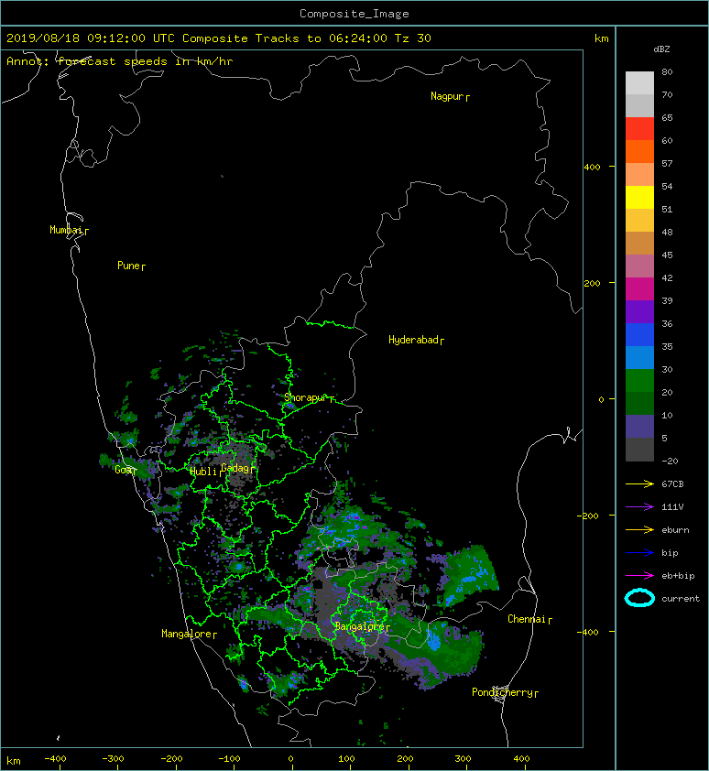709x771 pixels.
Task: Click the vertical axis tick label 200
Action: 593,284
